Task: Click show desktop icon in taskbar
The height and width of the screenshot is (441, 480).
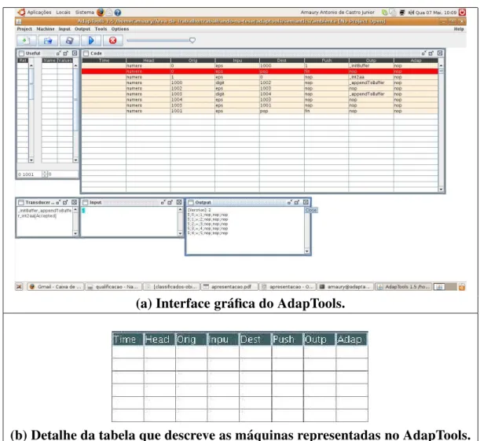Action: [20, 287]
